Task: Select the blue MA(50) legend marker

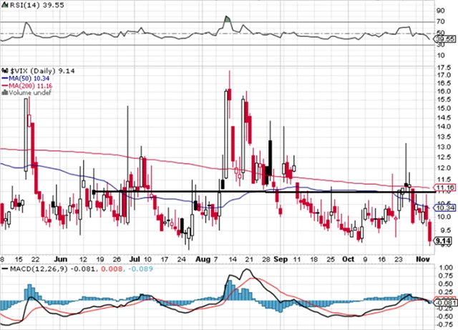Action: coord(5,77)
